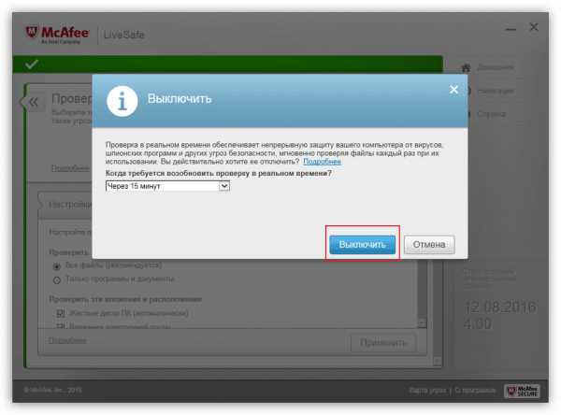Open Навигация in the right sidebar
The width and height of the screenshot is (561, 415).
[x=496, y=91]
